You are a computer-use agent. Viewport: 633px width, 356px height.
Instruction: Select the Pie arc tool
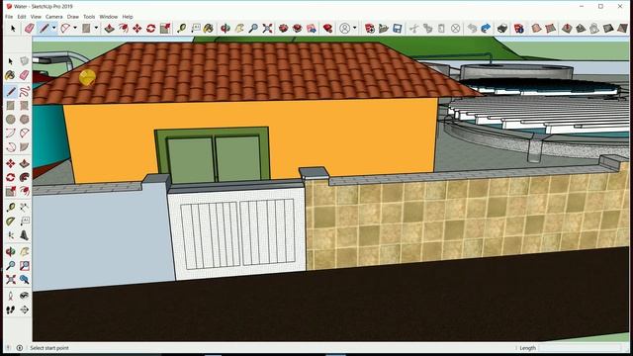point(24,147)
